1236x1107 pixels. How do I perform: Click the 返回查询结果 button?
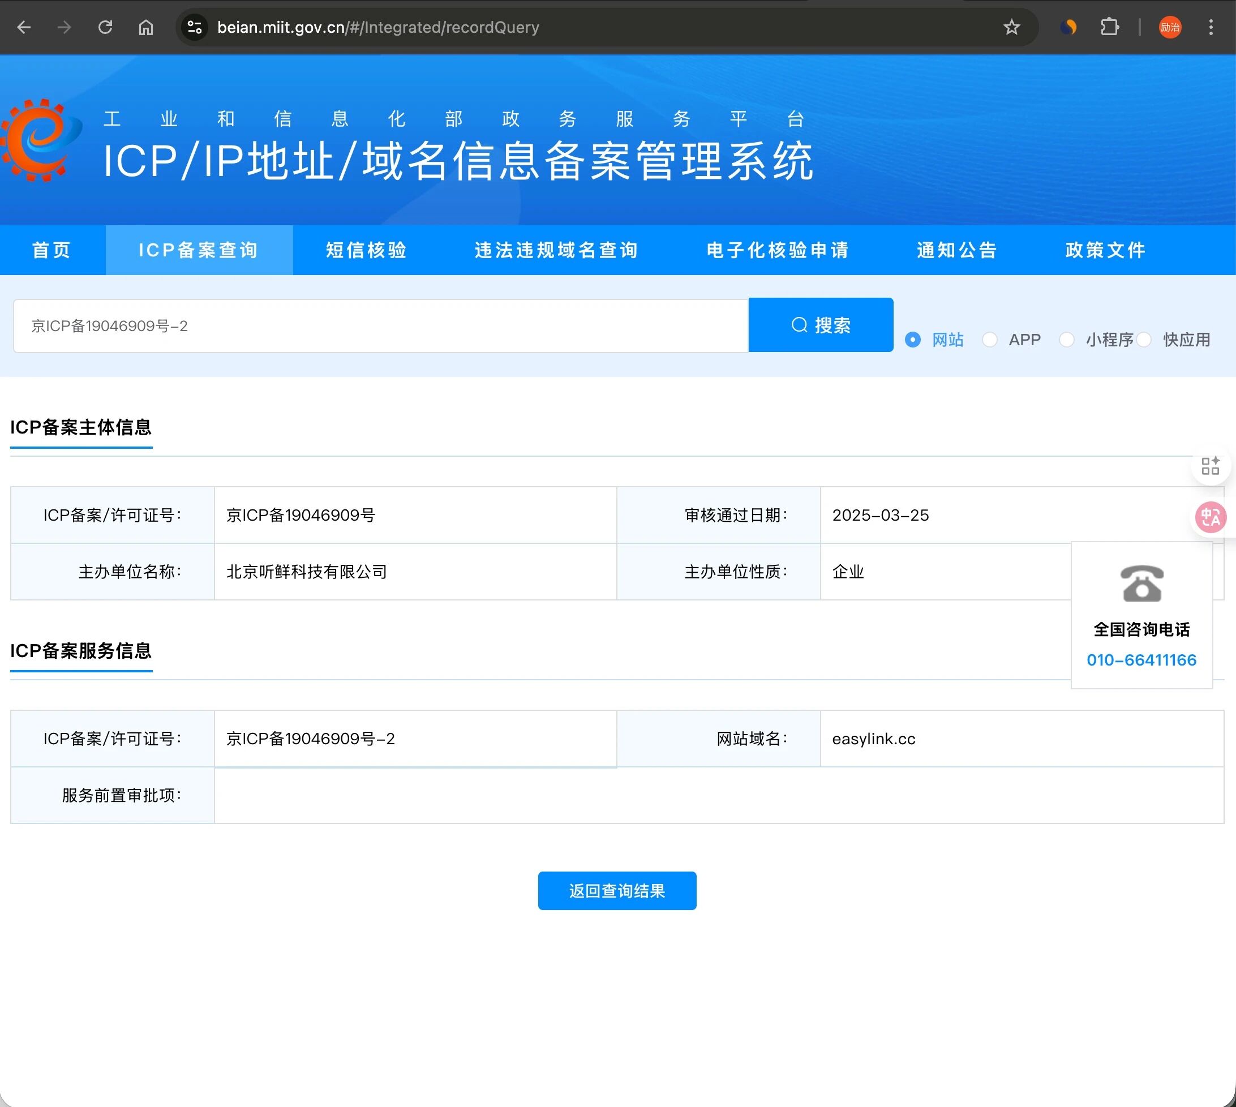(617, 890)
